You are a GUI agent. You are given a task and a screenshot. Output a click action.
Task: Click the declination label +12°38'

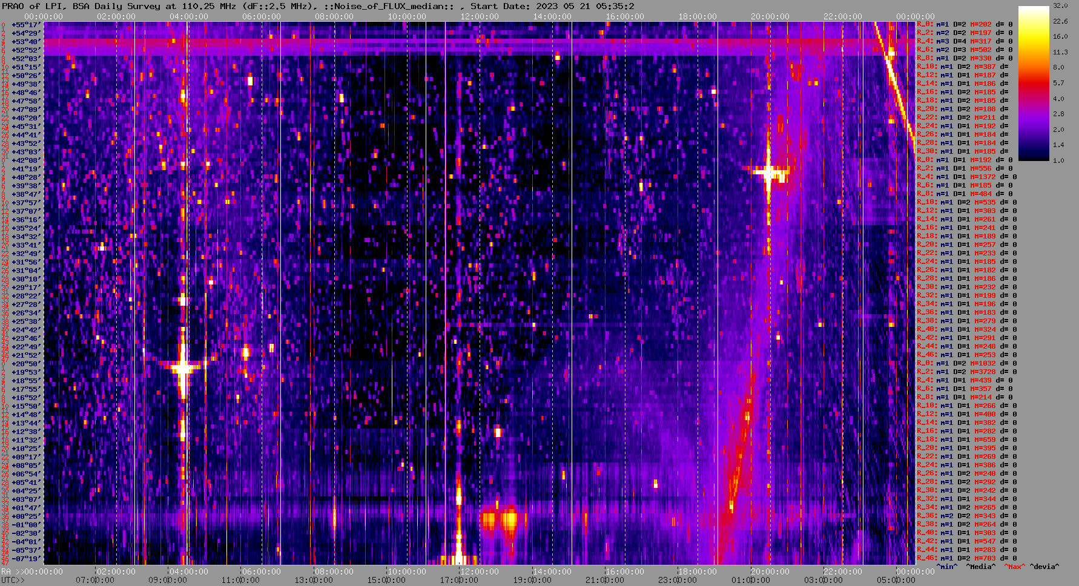[26, 431]
